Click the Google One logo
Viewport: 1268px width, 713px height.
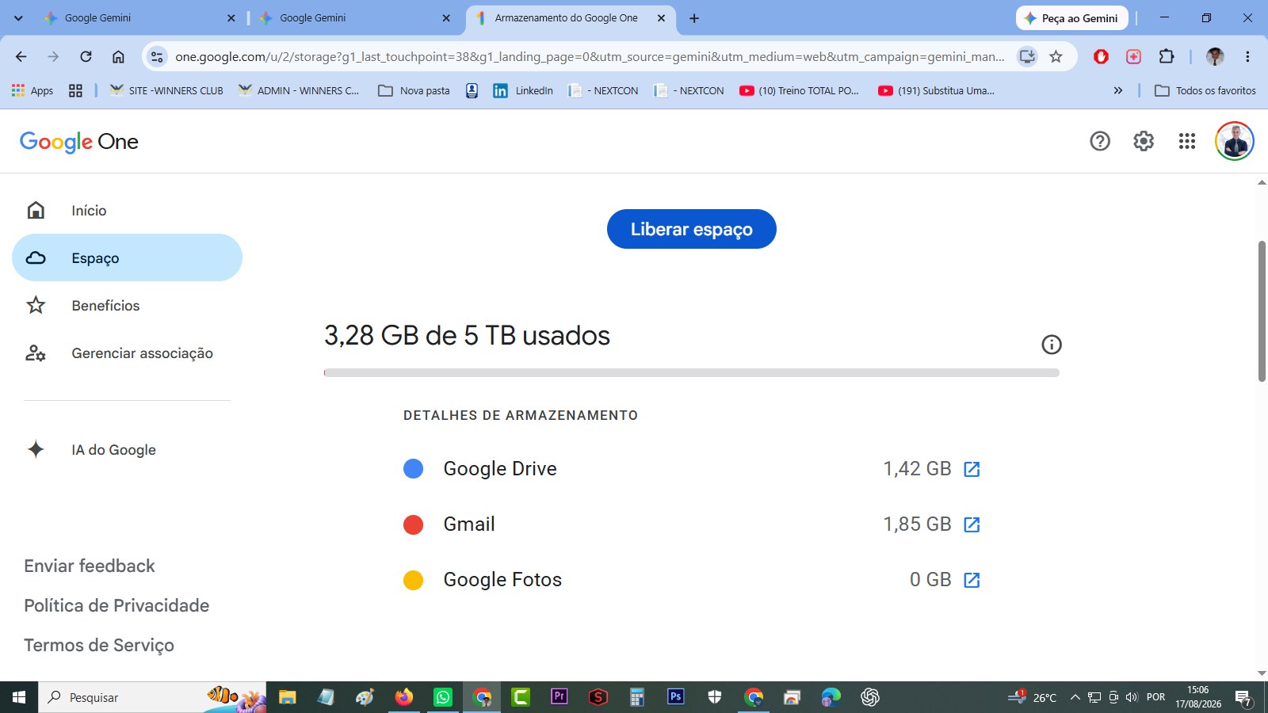pos(79,142)
